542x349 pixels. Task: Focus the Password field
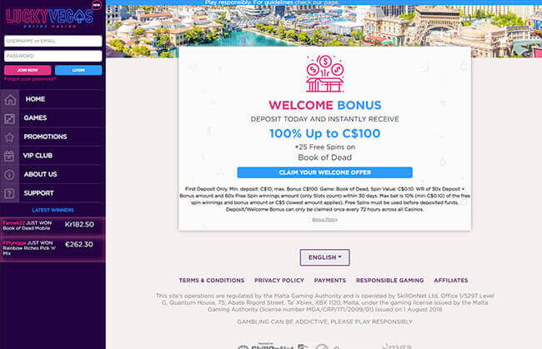[x=53, y=56]
